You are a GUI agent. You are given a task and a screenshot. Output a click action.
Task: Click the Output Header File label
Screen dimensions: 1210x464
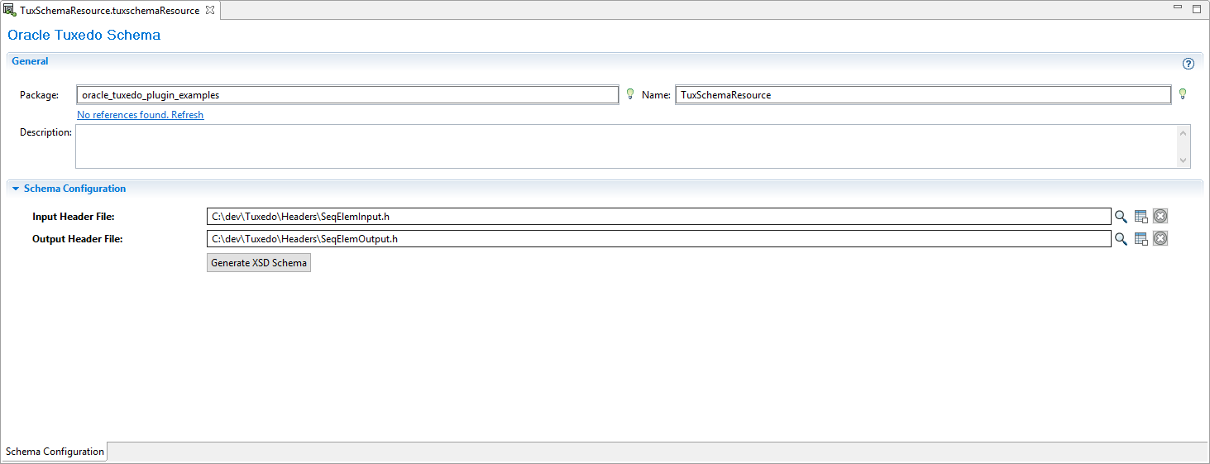point(78,239)
